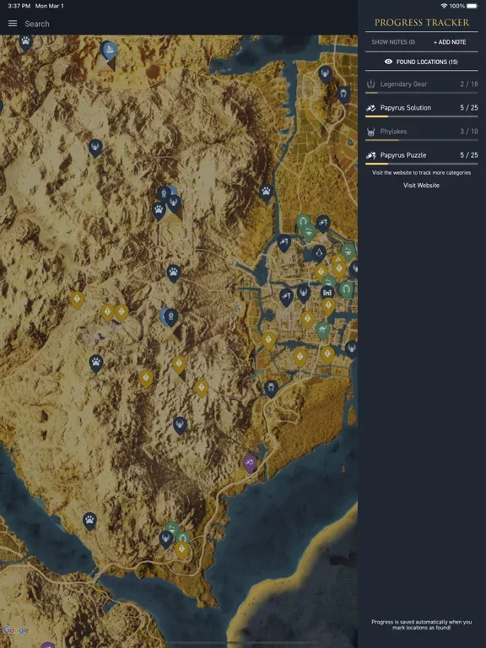Tap the battery indicator

pos(472,6)
